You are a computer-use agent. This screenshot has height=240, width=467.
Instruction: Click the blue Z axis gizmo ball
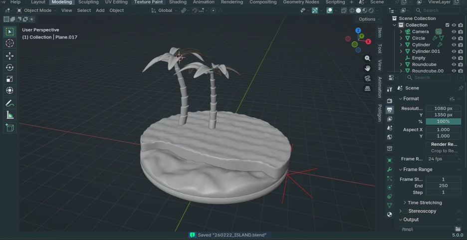[x=358, y=30]
